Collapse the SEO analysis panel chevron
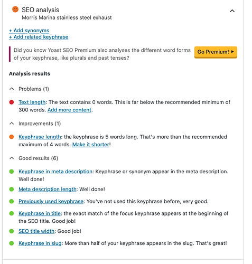The width and height of the screenshot is (252, 264). [232, 11]
